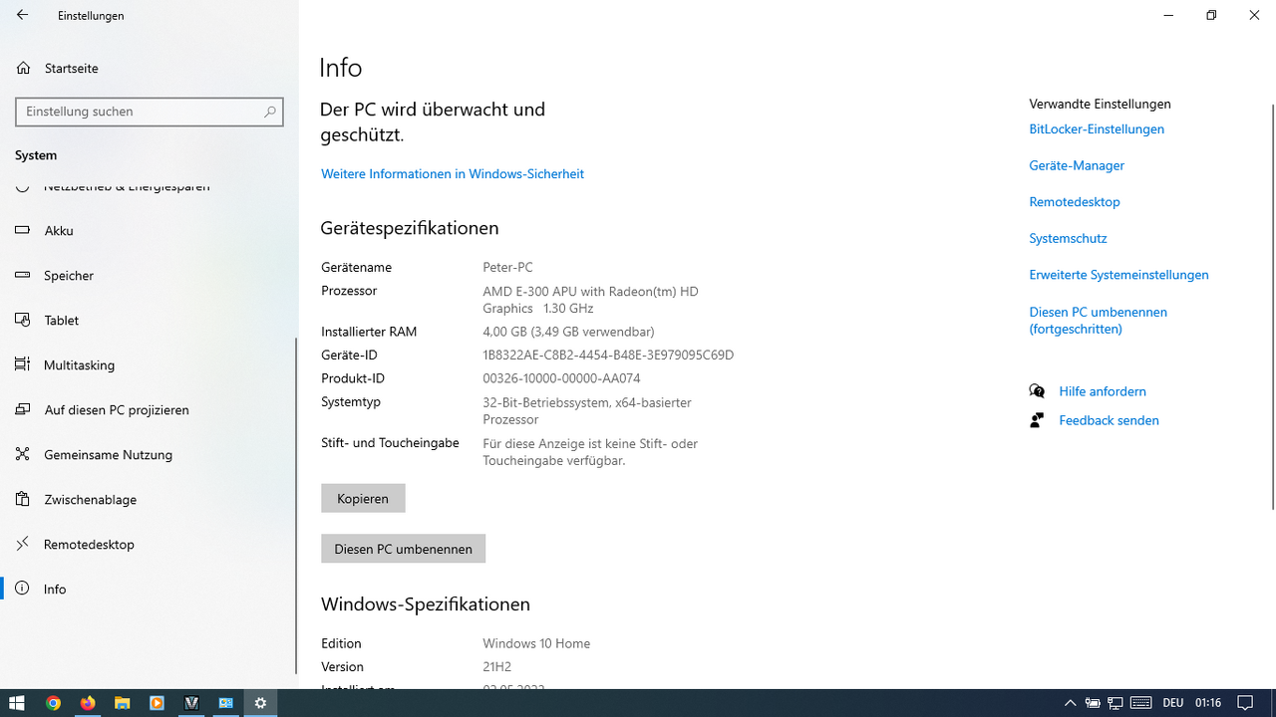Click the Hilfe anfordern chat icon
Screen dimensions: 1276x717
[x=1037, y=391]
